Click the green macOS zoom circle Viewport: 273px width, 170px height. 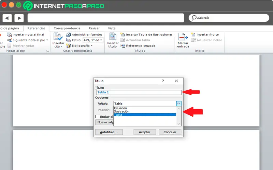pos(19,5)
